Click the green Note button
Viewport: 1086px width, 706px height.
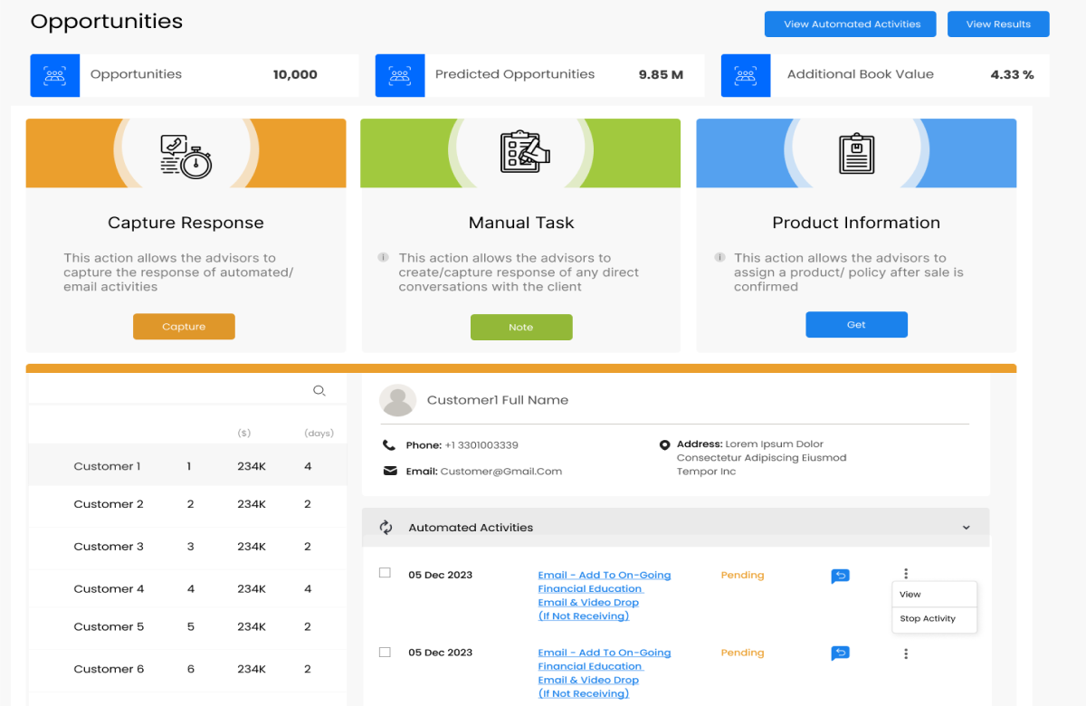(521, 328)
